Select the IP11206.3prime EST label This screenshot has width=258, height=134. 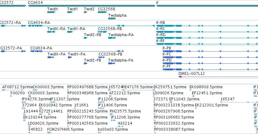coord(126,117)
